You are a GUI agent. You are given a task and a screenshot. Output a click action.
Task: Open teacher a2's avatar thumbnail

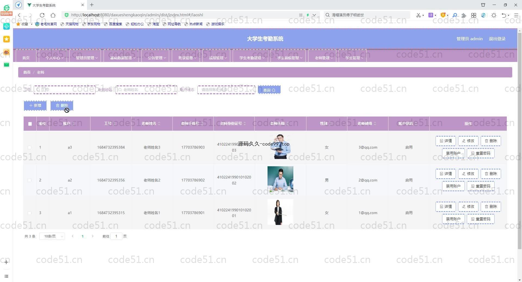pyautogui.click(x=280, y=179)
